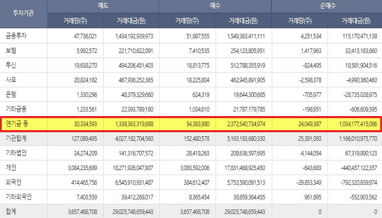This screenshot has height=218, width=382.
Task: Click the 은행 row label
Action: 11,95
